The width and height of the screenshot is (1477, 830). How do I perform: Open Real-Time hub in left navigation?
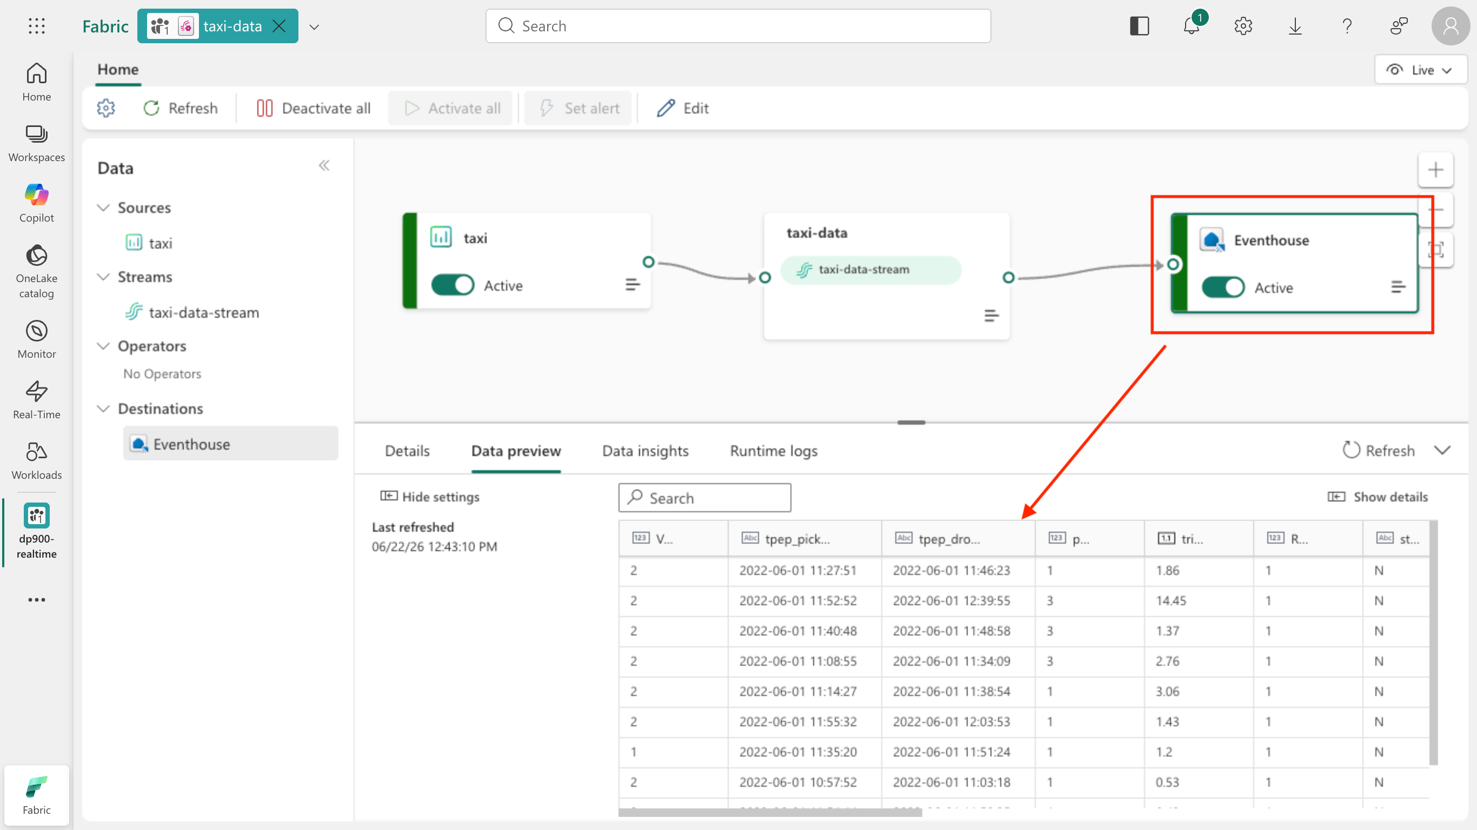37,399
